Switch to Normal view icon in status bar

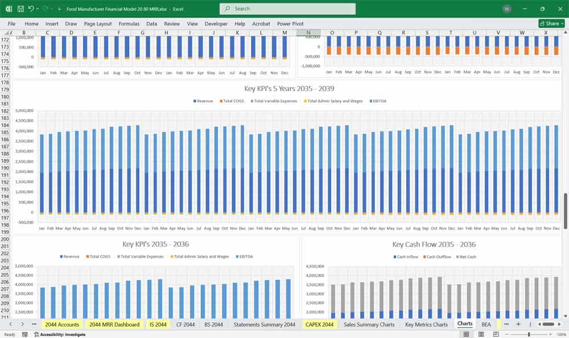[465, 335]
